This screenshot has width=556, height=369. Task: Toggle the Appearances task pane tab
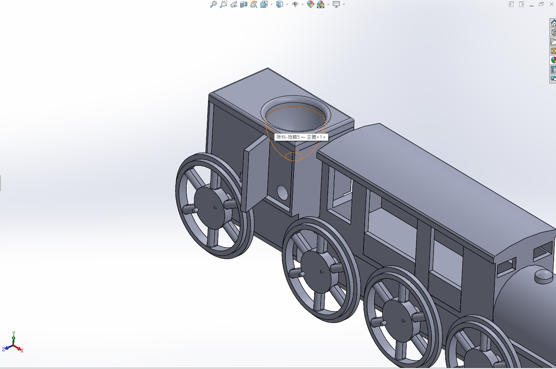[553, 60]
